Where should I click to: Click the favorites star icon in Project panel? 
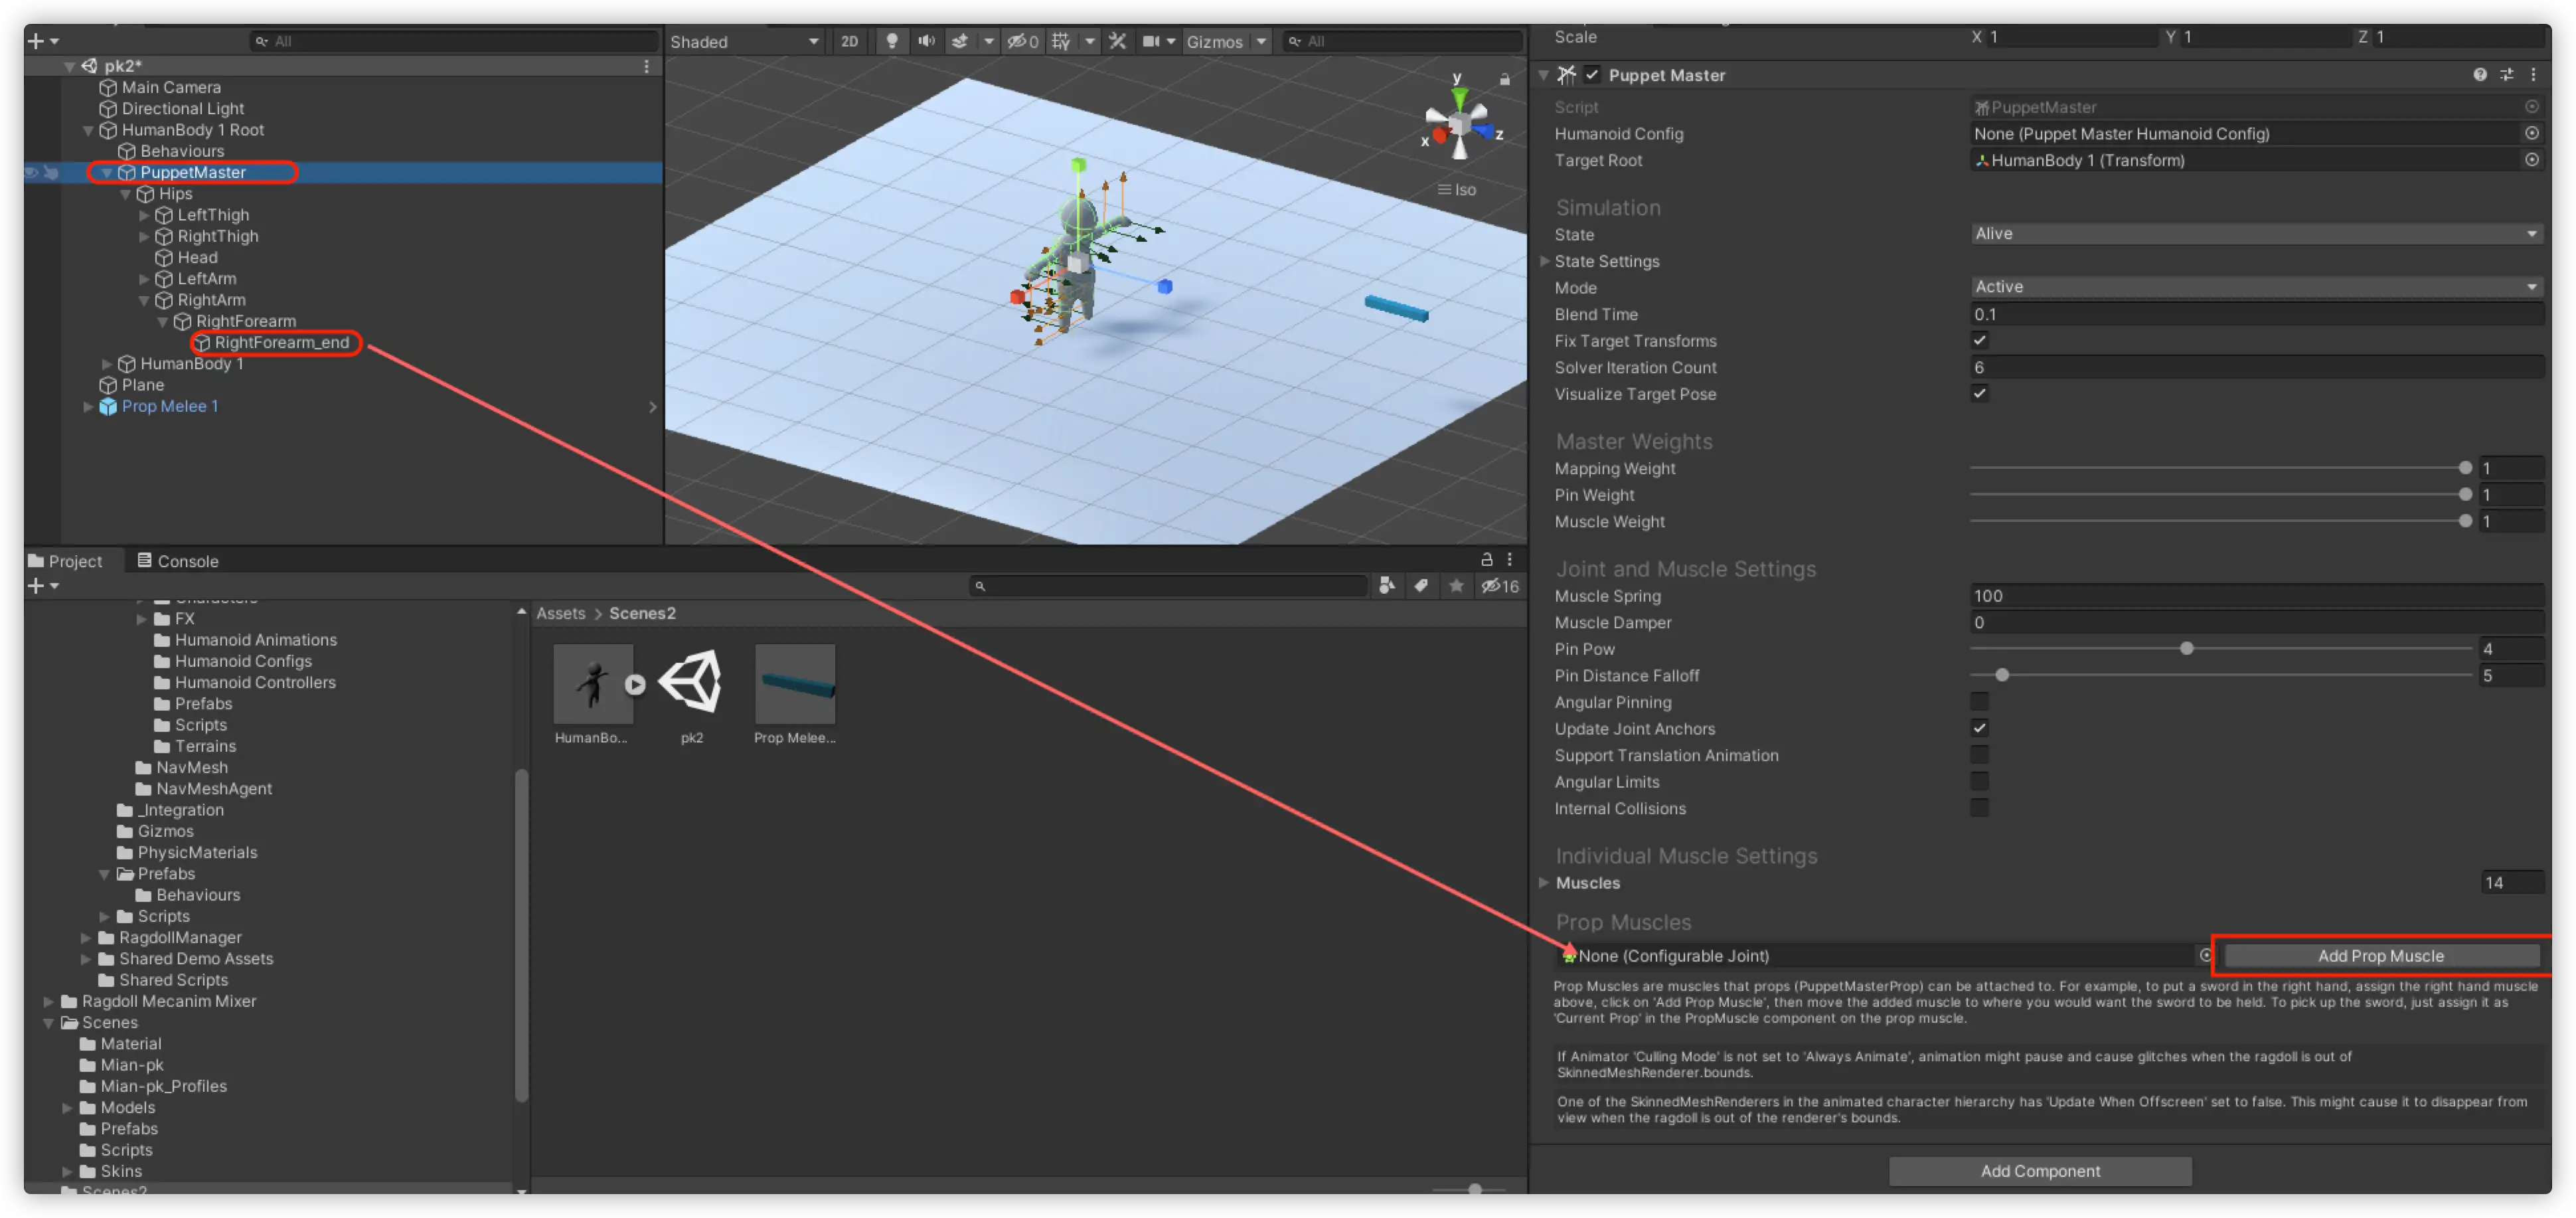(1456, 586)
